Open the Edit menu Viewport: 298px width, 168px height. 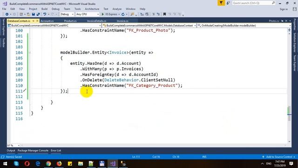[13, 9]
